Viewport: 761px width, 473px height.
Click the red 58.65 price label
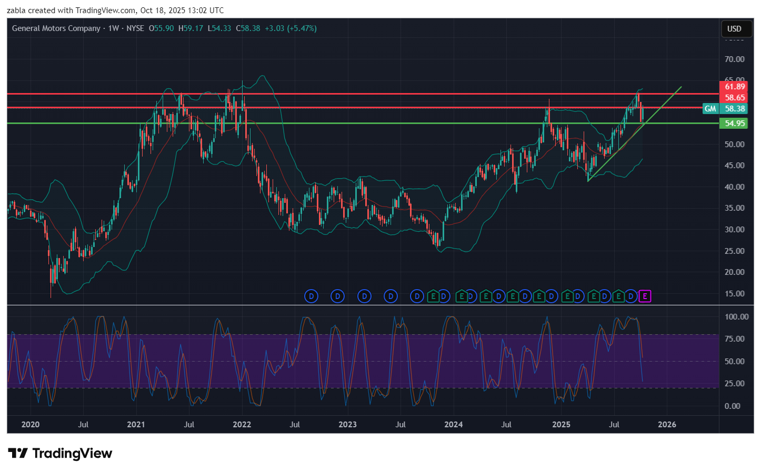point(735,98)
